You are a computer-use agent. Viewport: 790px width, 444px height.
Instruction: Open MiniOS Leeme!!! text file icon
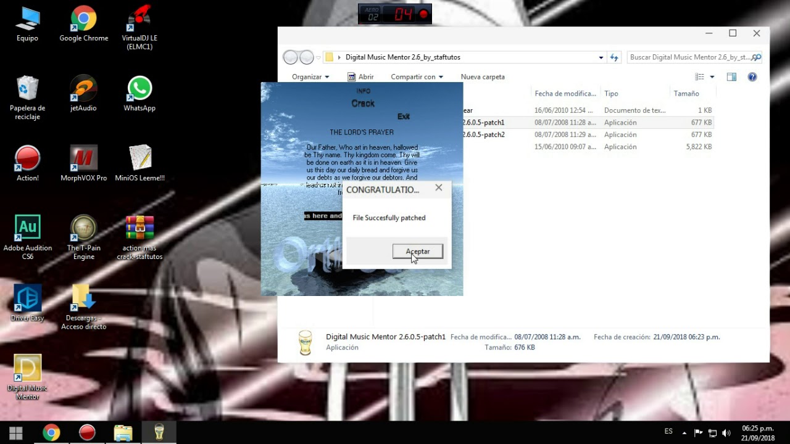139,164
